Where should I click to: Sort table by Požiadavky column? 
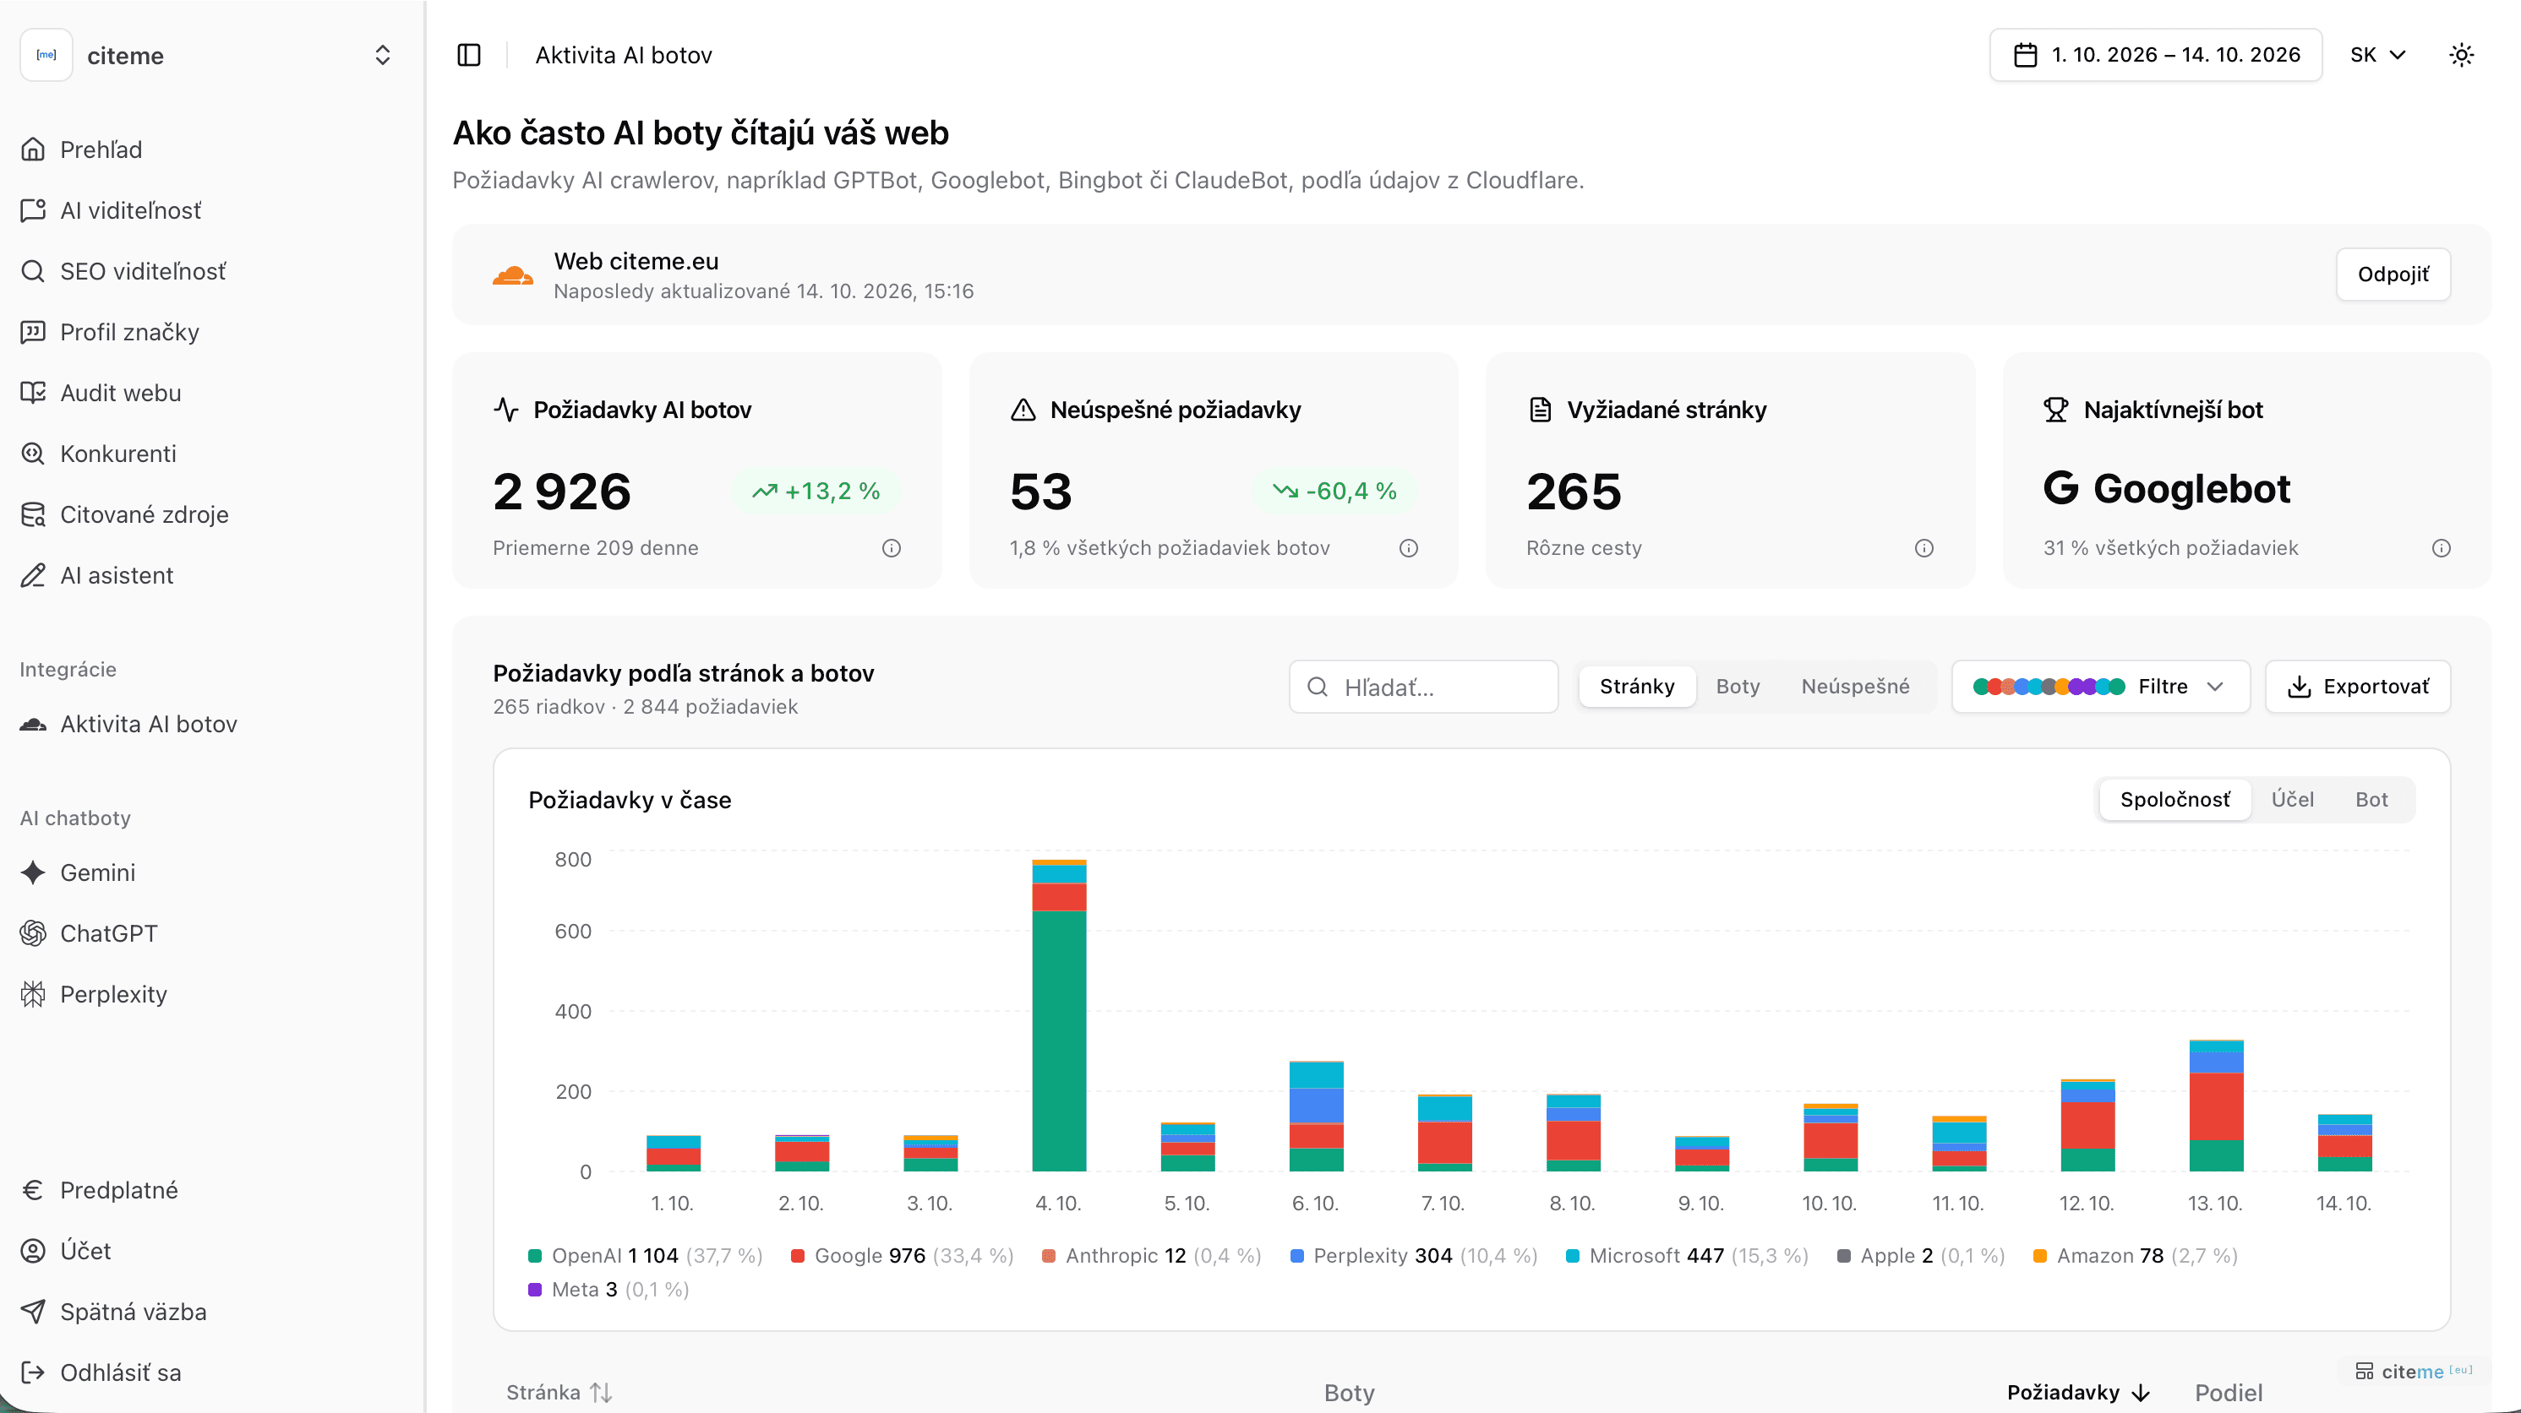[2077, 1392]
